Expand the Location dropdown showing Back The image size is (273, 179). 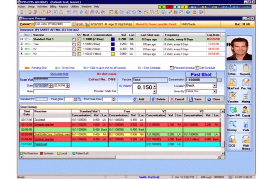[215, 86]
